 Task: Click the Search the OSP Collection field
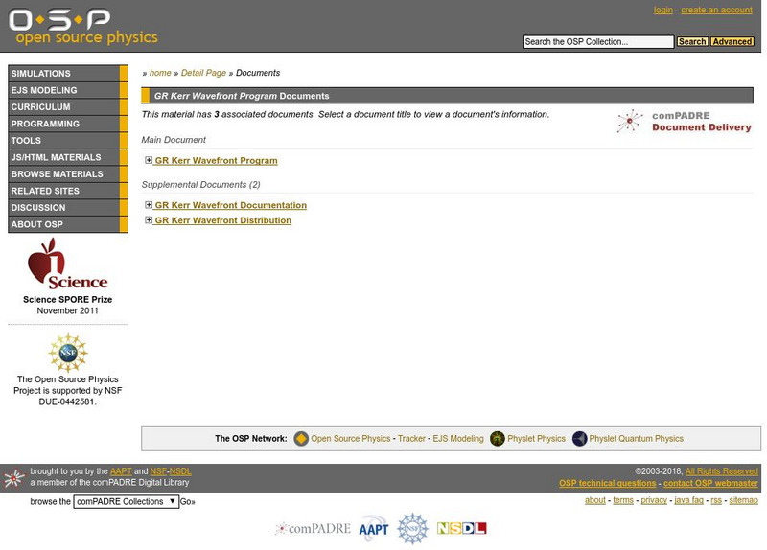click(598, 42)
